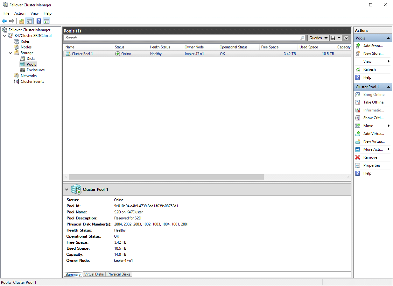Image resolution: width=393 pixels, height=286 pixels.
Task: Sort by the Name column header
Action: coord(88,47)
